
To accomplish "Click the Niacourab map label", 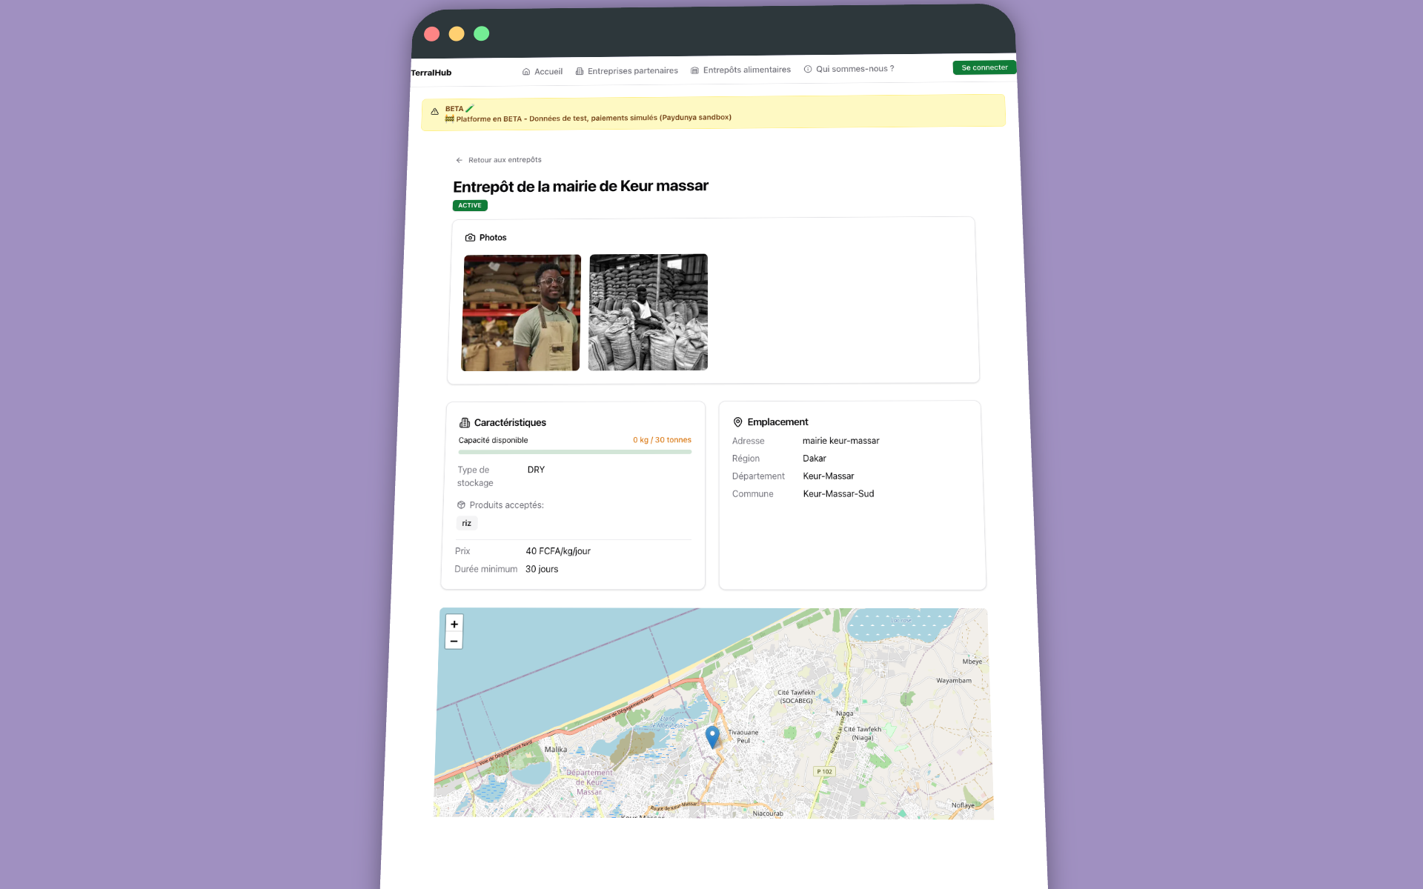I will (x=768, y=813).
